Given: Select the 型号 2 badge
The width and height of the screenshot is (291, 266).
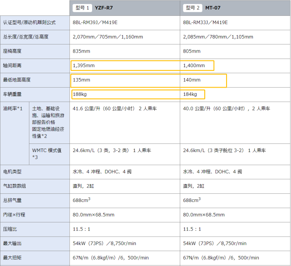Looking at the screenshot, I should pyautogui.click(x=192, y=8).
